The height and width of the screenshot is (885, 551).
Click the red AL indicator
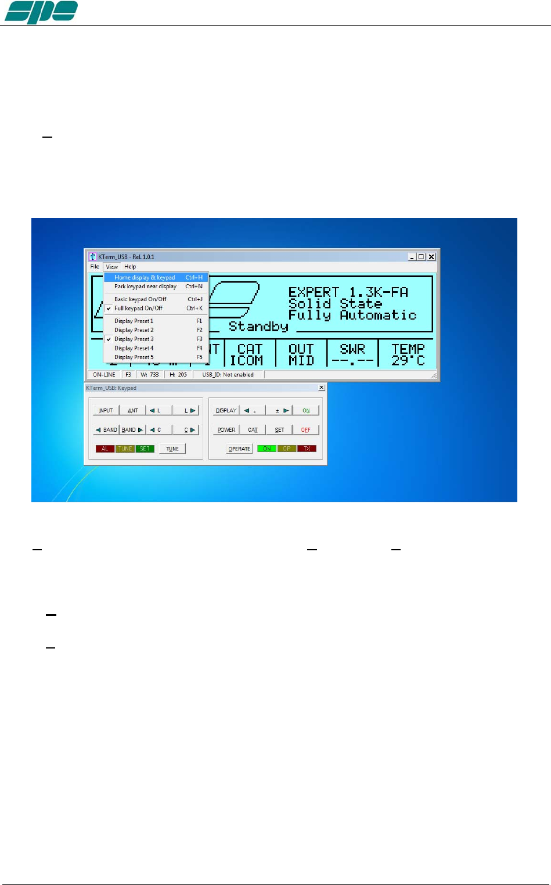pos(105,449)
